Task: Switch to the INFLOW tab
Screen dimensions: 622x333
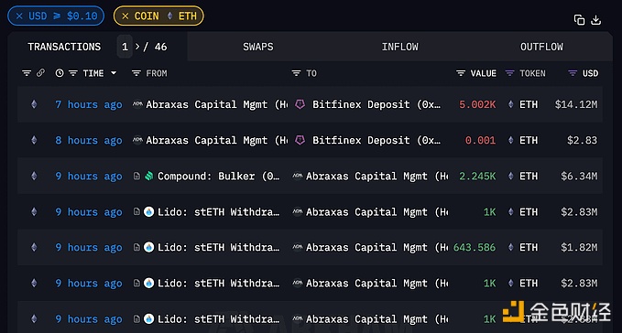Action: point(399,47)
